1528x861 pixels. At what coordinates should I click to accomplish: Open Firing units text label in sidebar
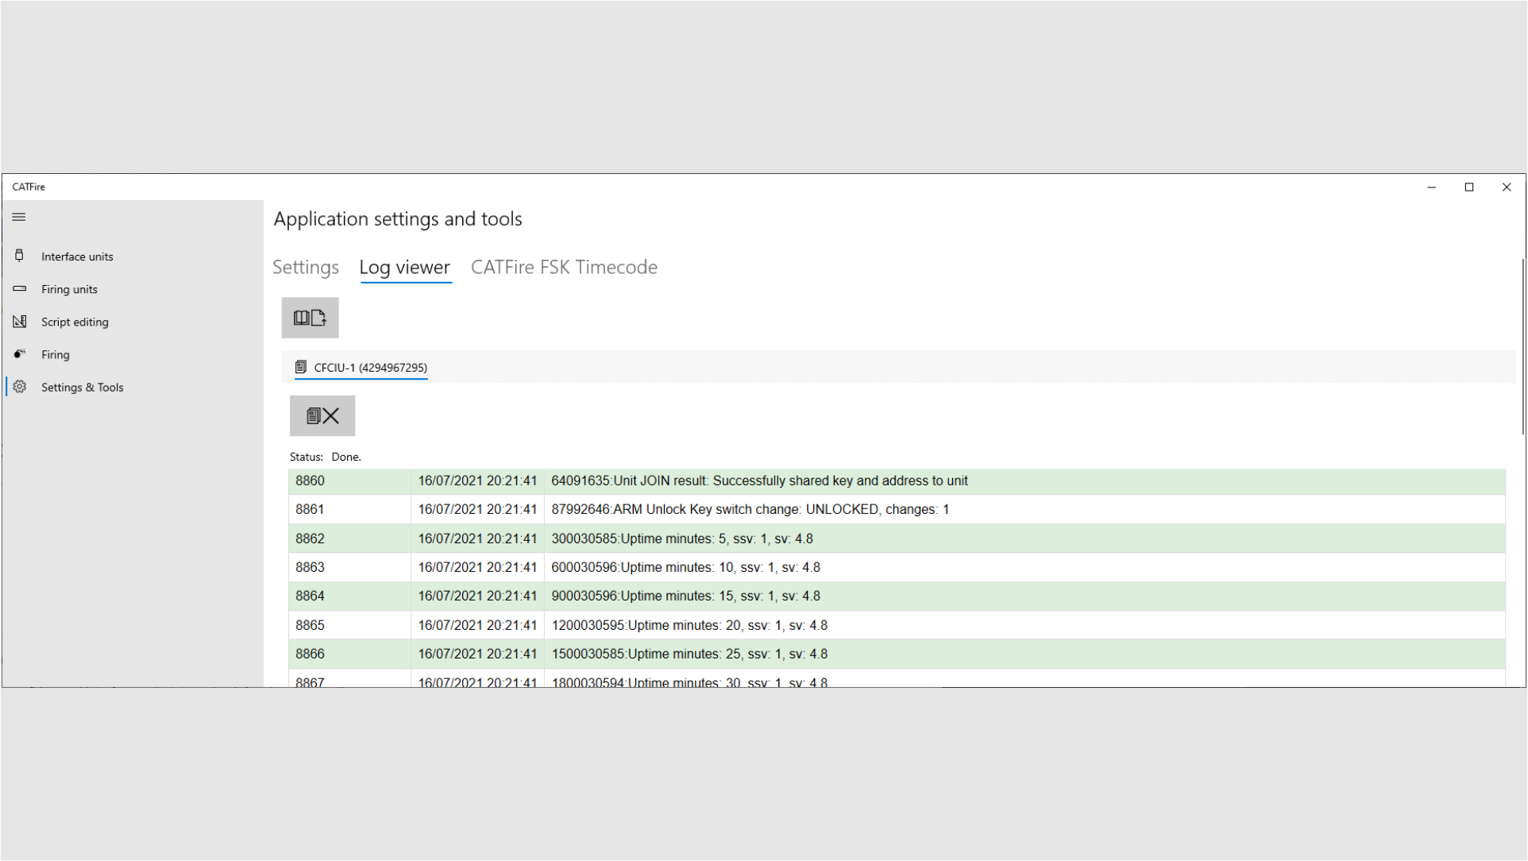click(69, 289)
